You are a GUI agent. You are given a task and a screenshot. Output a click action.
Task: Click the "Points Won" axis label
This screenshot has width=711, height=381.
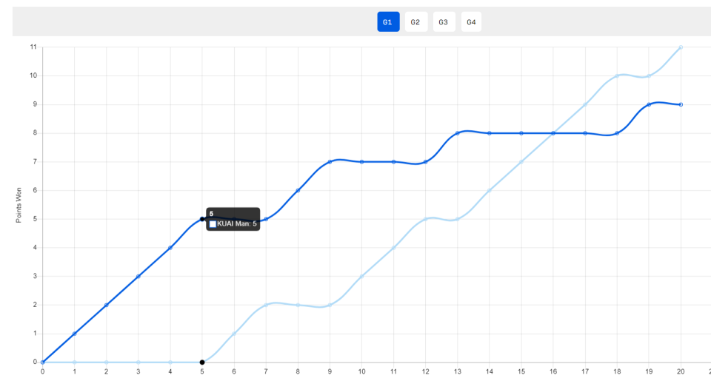coord(19,205)
